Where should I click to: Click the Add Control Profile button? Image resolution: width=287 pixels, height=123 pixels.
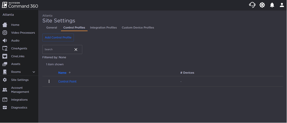pos(58,37)
